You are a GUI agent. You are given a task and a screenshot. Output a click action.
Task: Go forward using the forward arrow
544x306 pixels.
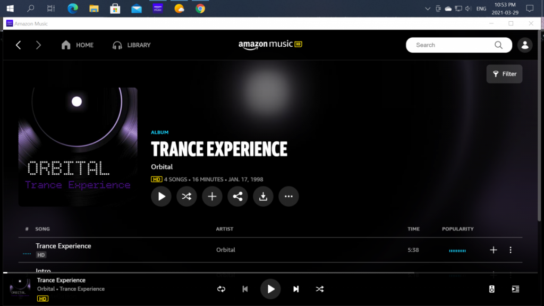click(38, 45)
